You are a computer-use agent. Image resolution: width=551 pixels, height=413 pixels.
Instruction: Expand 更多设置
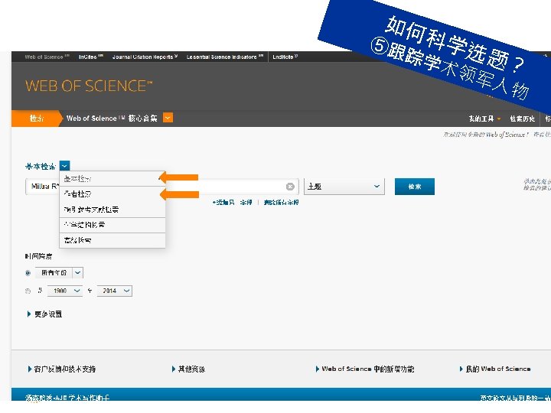coord(44,314)
